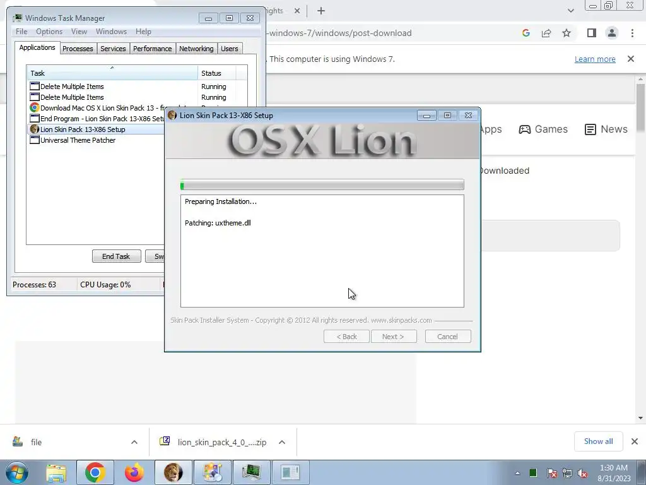Select Lion Skin Pack 13-X86 Setup task
Screen dimensions: 646x485
pyautogui.click(x=97, y=129)
